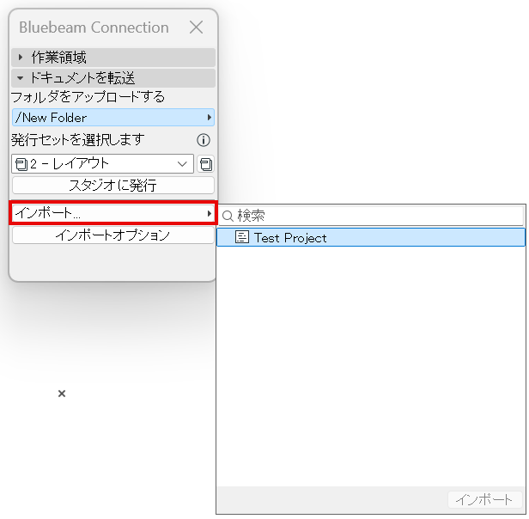The image size is (529, 519).
Task: Click the small x mark below the panel
Action: coord(62,394)
